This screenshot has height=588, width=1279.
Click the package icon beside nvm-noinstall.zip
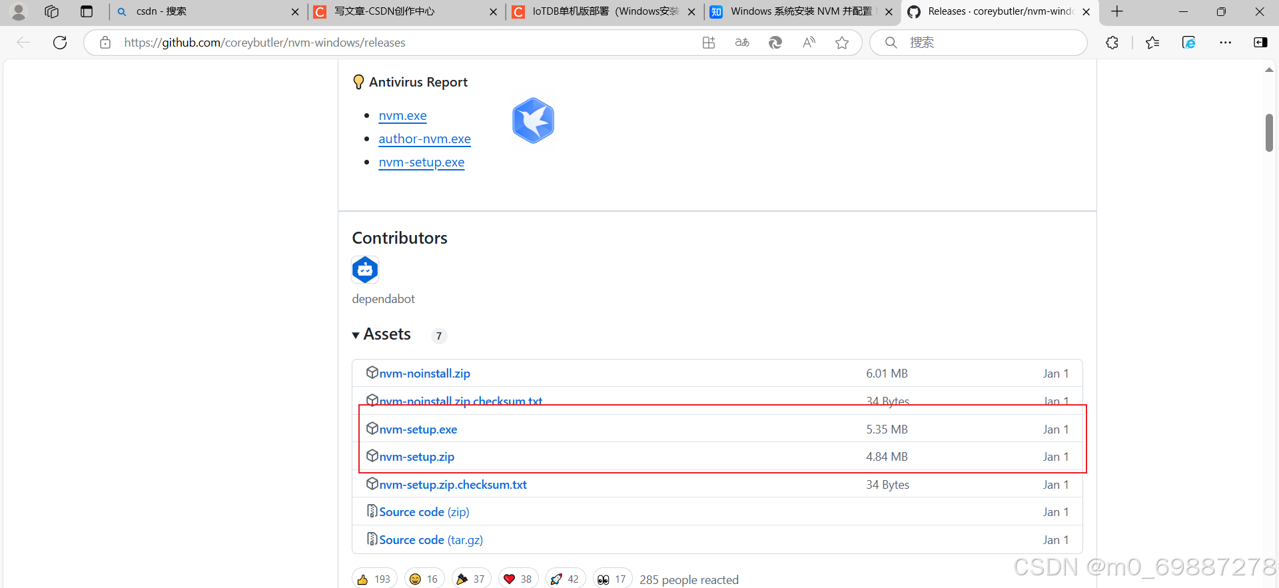372,372
